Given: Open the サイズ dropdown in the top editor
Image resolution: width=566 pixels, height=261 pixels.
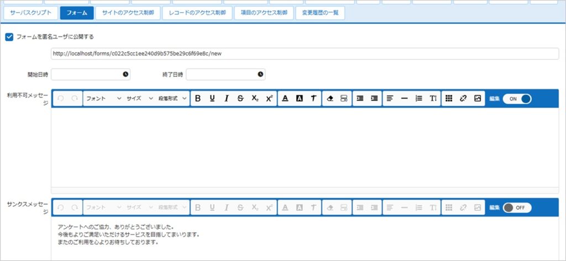Looking at the screenshot, I should point(139,98).
